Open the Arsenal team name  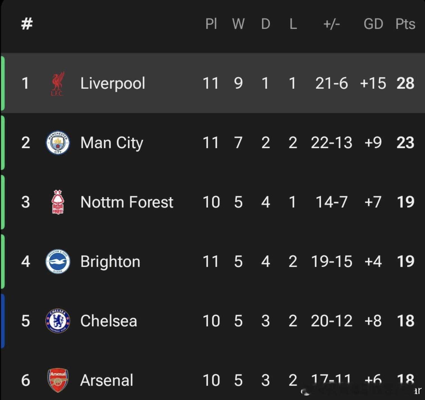[107, 380]
